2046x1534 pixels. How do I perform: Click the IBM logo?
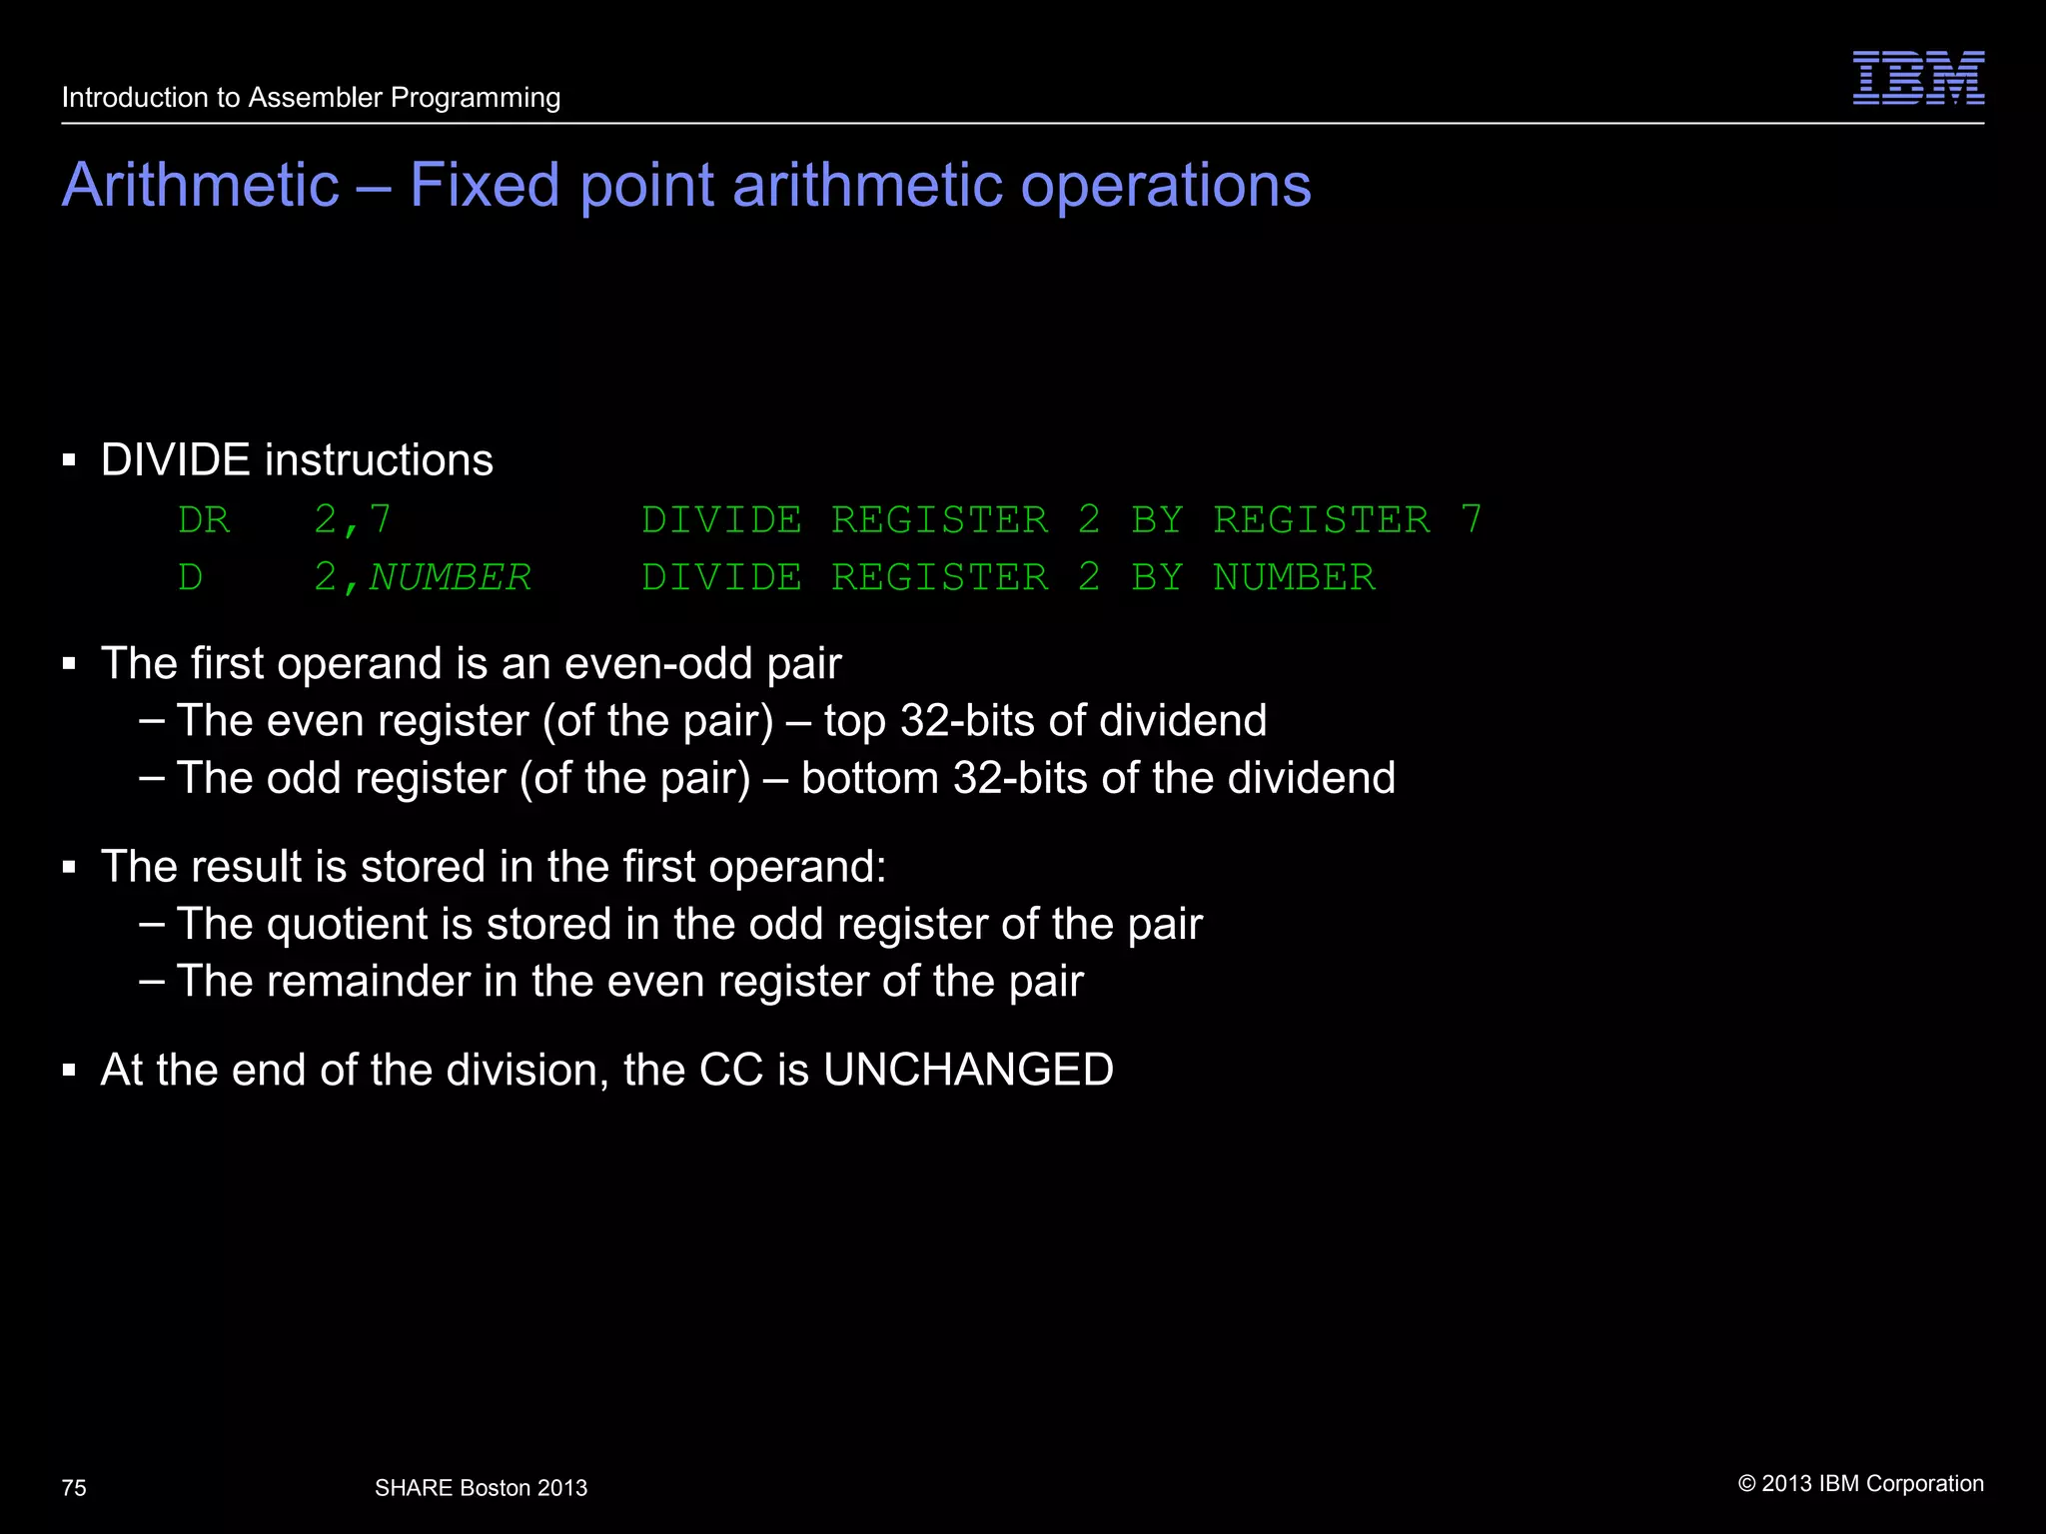click(1918, 78)
